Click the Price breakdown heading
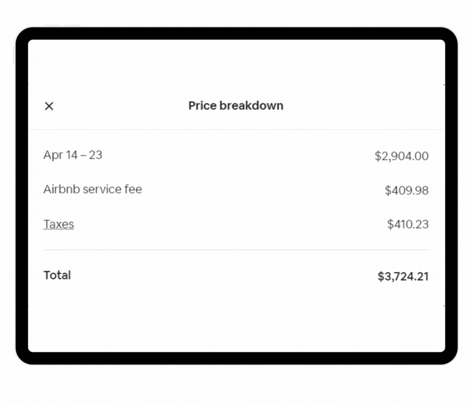472x403 pixels. click(x=236, y=106)
